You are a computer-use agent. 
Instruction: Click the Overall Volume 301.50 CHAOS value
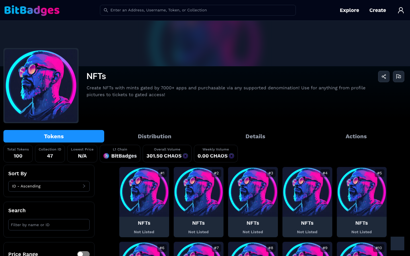click(164, 156)
